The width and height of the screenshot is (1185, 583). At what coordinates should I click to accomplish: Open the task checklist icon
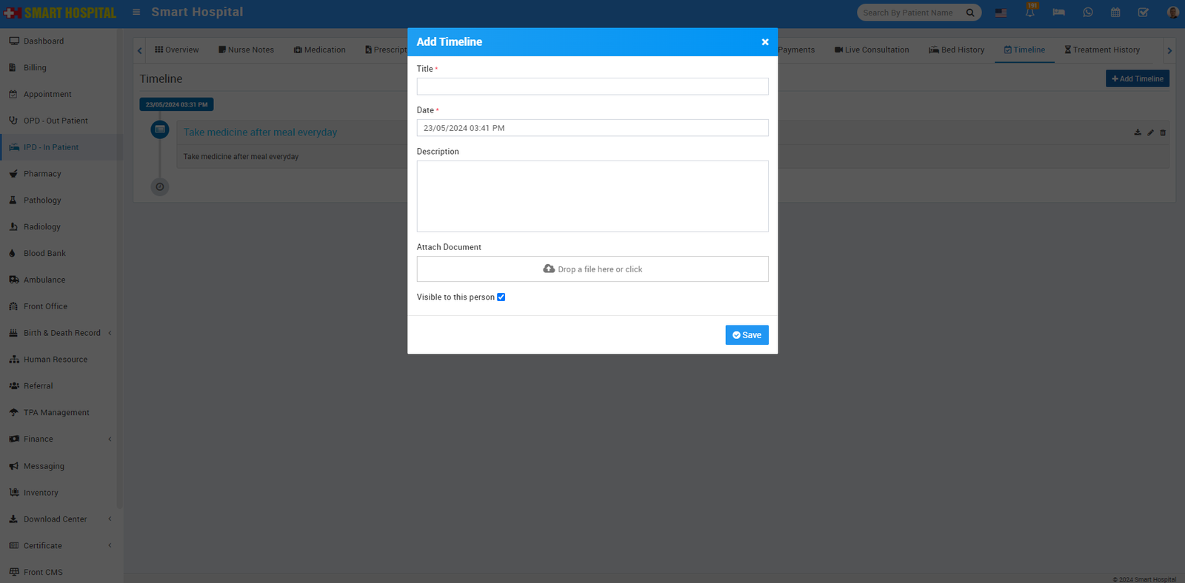point(1143,13)
